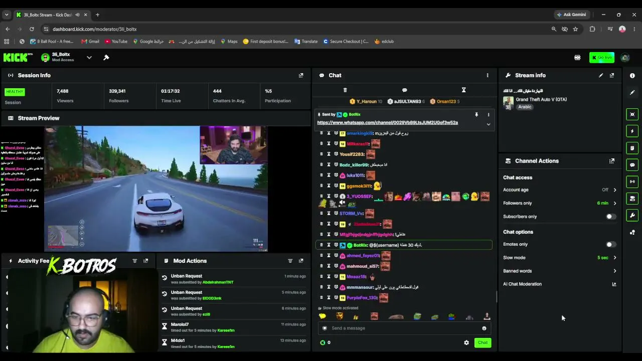Pop out the Mod Actions panel
This screenshot has height=361, width=642.
pos(301,261)
